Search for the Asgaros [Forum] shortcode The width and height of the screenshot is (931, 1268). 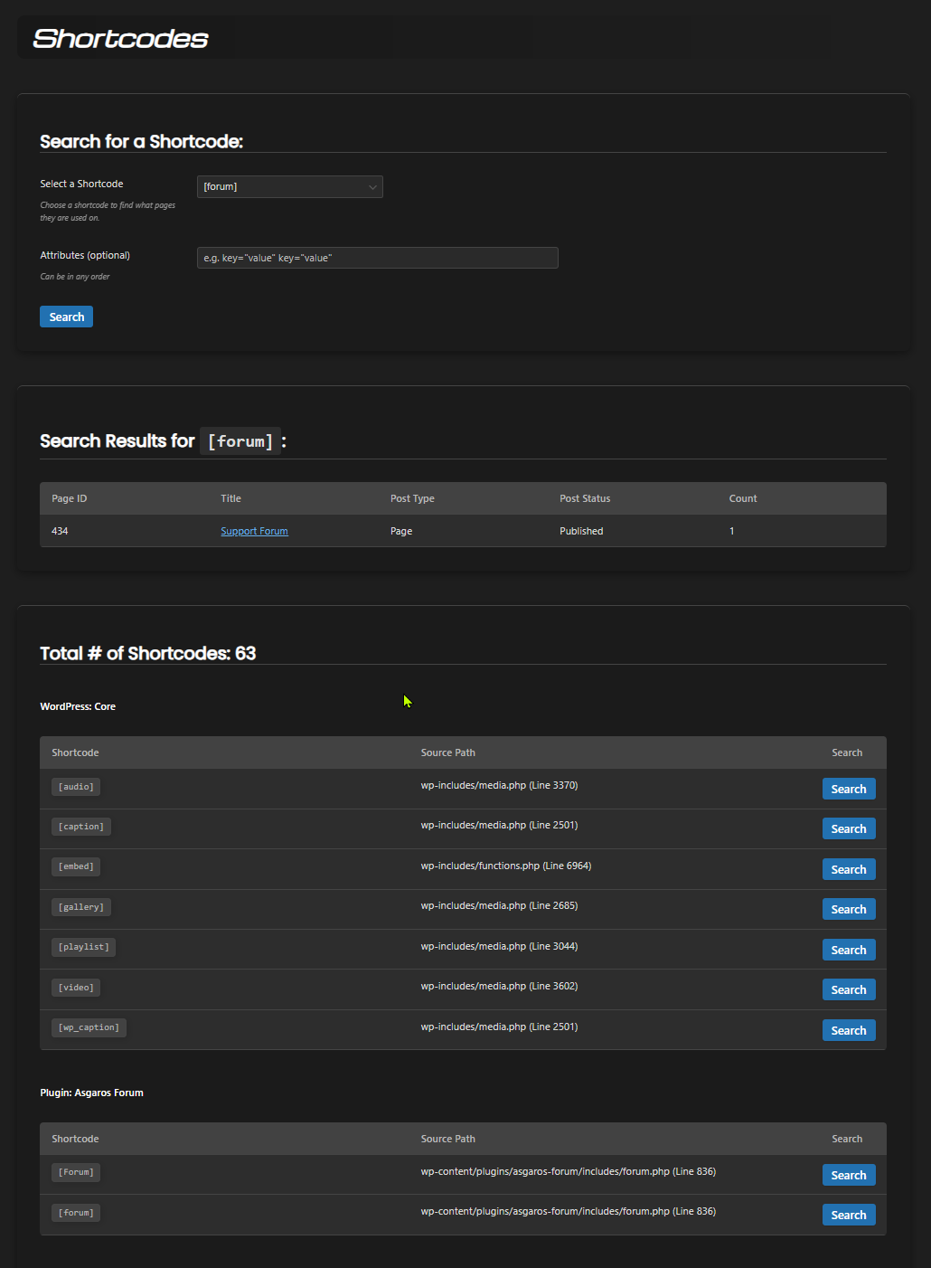[x=848, y=1174]
